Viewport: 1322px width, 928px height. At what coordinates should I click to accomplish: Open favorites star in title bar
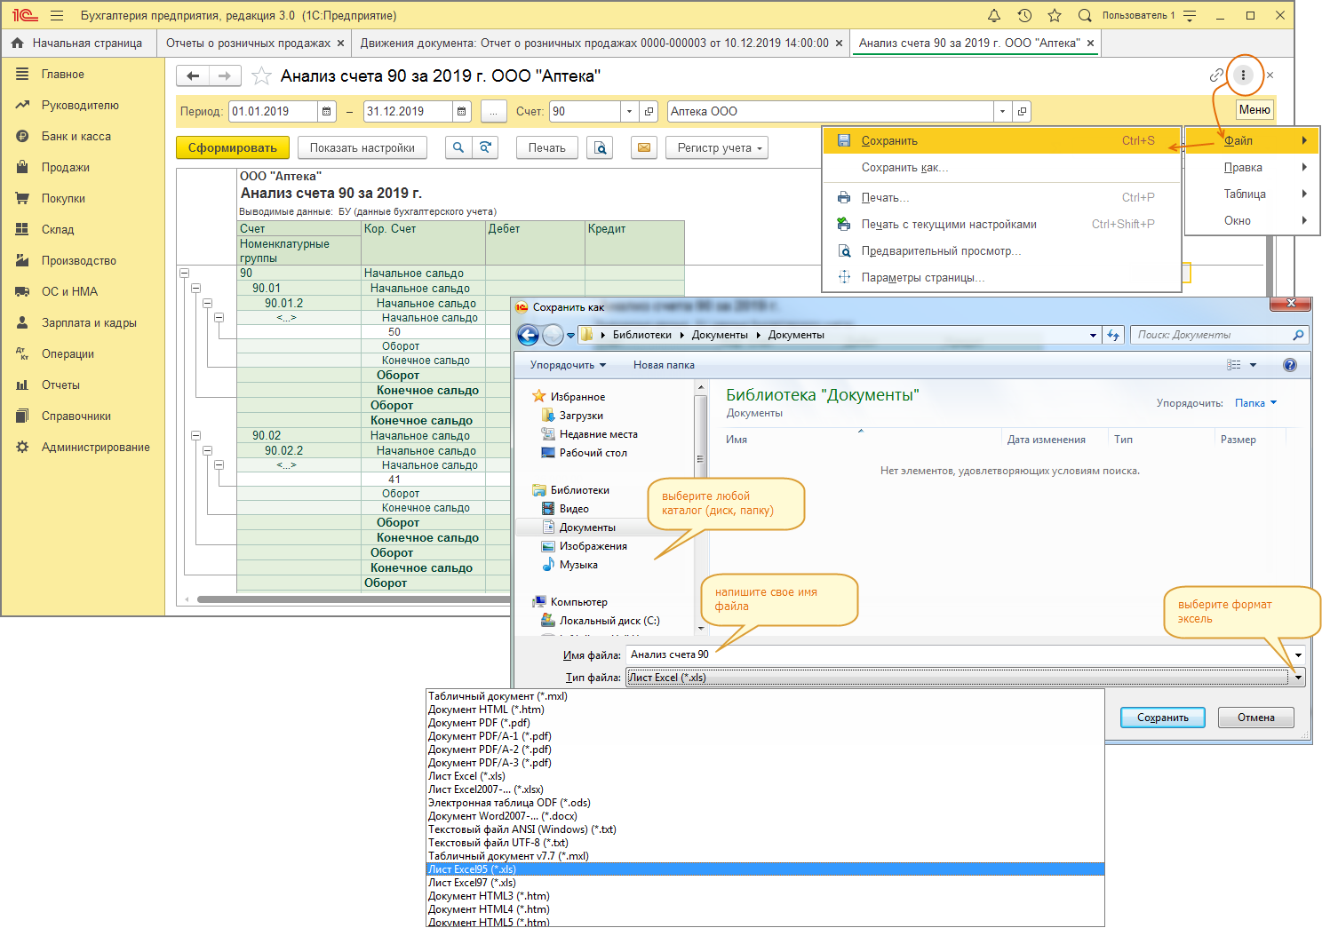[1055, 15]
